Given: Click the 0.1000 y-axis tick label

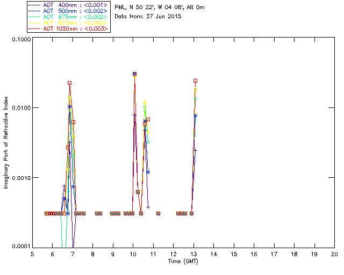Looking at the screenshot, I should 21,39.
